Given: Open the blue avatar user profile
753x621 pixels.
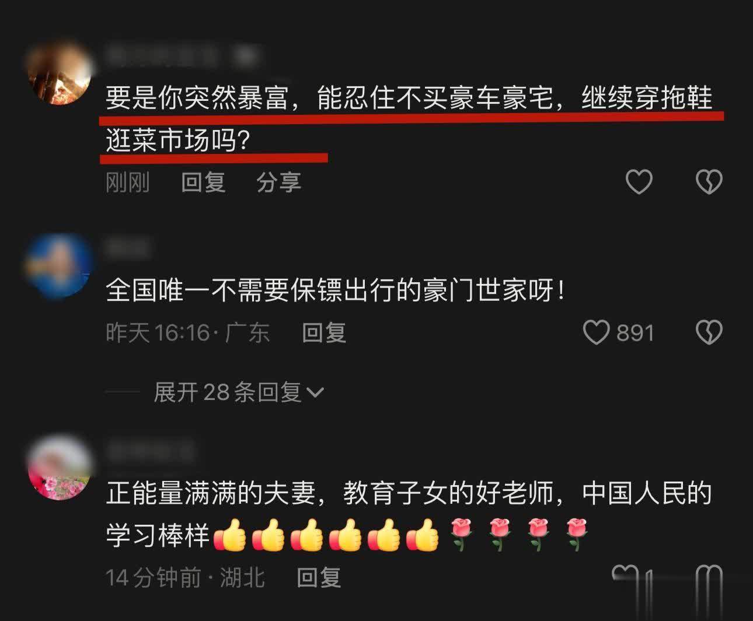Looking at the screenshot, I should click(x=61, y=266).
